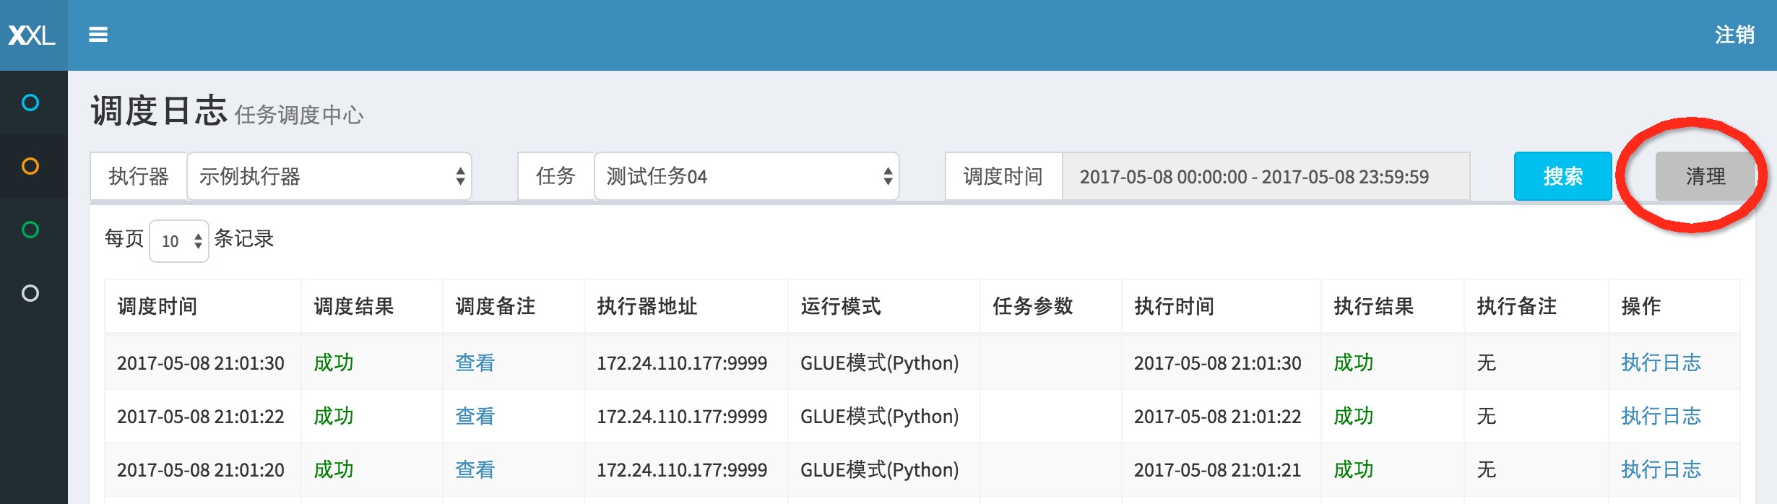
Task: Click the 执行结果 column header
Action: pos(1372,306)
